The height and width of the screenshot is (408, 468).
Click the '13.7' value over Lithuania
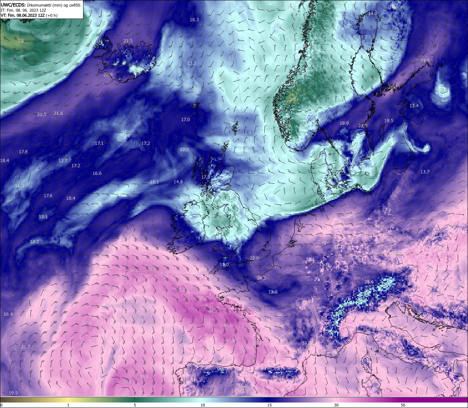click(425, 172)
